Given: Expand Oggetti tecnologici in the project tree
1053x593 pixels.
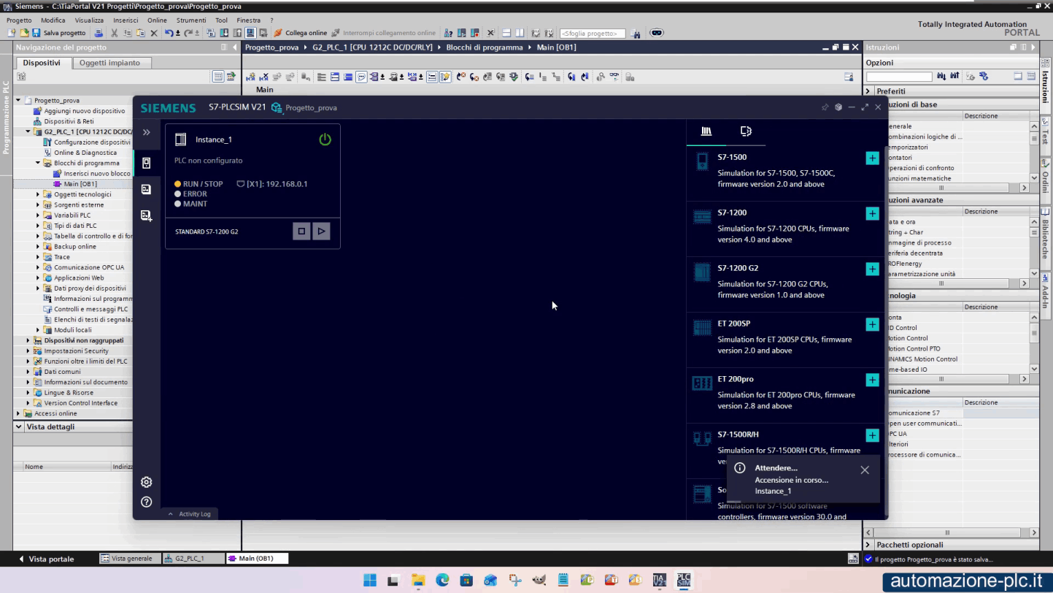Looking at the screenshot, I should click(x=37, y=194).
